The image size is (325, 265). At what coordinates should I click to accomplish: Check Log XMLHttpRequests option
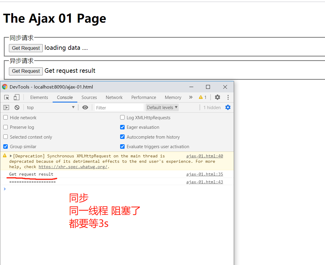click(122, 117)
